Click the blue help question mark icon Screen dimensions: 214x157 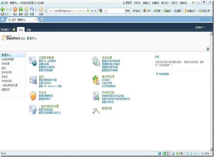208,49
